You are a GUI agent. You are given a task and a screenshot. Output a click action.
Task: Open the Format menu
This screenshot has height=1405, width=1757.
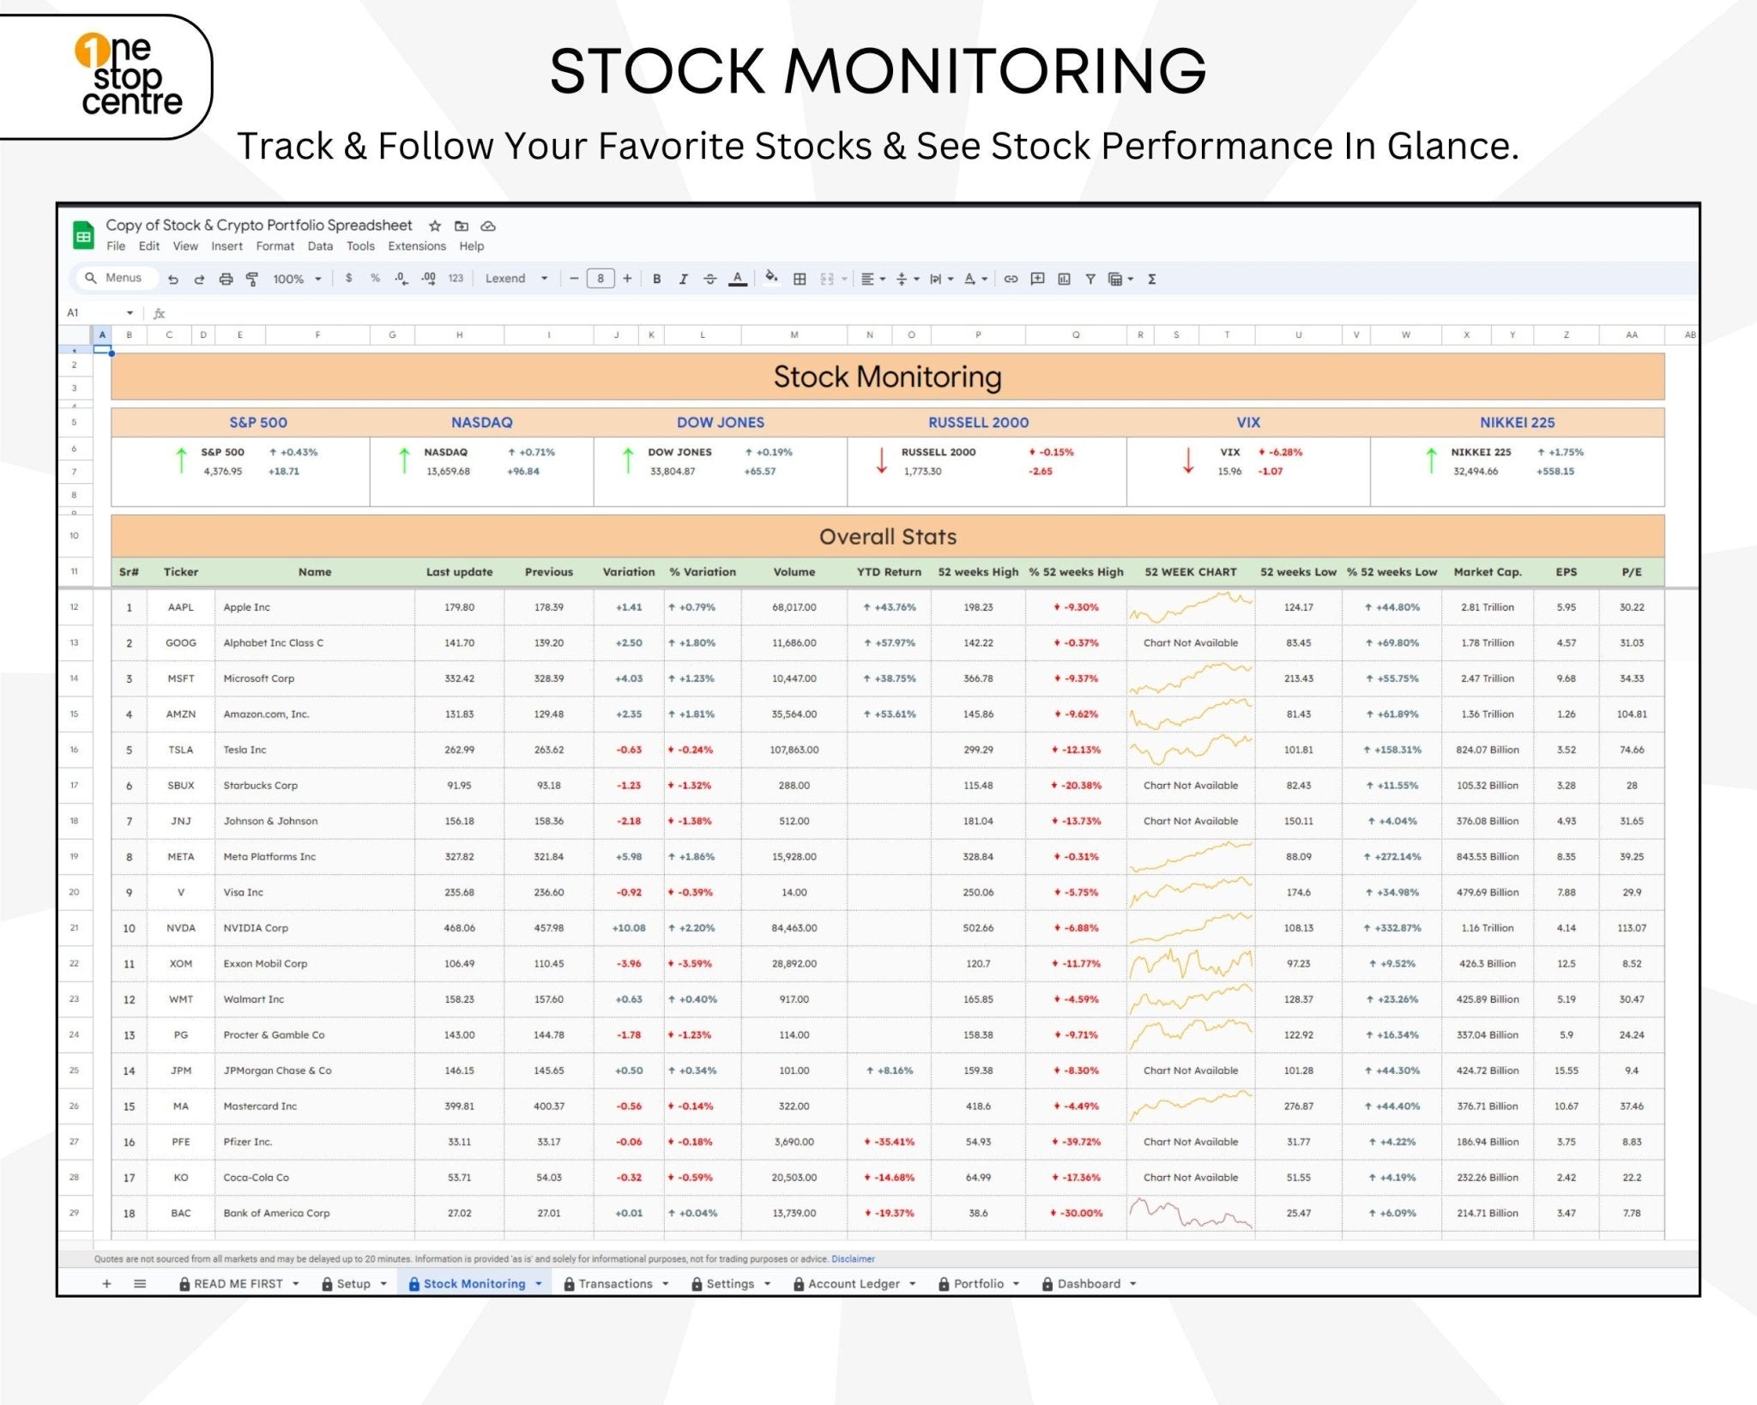[x=276, y=246]
